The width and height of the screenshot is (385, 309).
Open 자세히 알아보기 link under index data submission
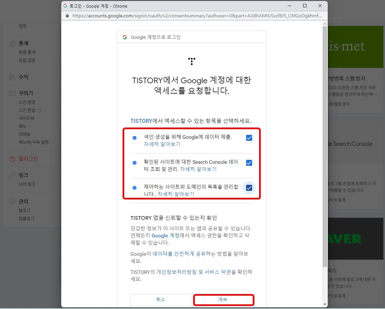tap(162, 144)
